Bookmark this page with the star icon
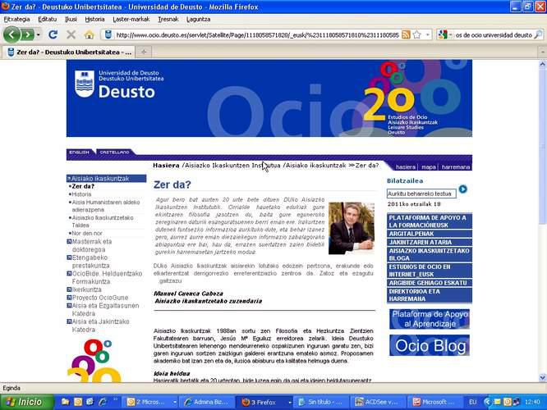547x410 pixels. coord(416,34)
